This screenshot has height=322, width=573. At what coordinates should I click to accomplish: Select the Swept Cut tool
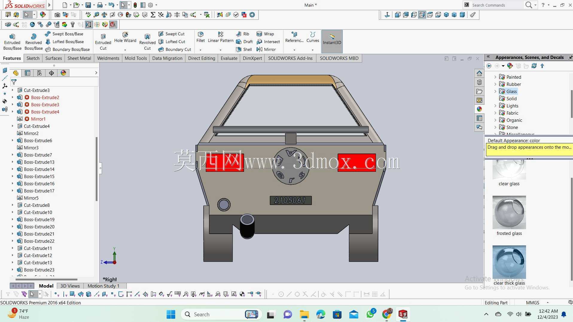[x=171, y=34]
